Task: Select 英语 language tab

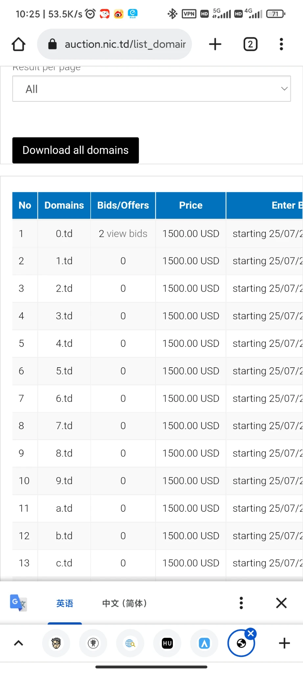Action: coord(65,603)
